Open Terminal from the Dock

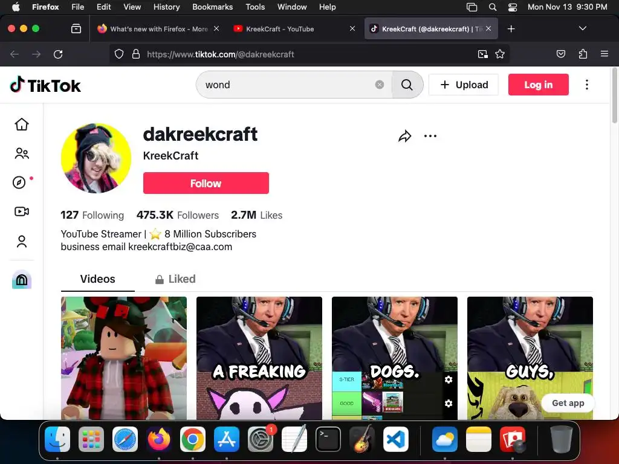[328, 439]
